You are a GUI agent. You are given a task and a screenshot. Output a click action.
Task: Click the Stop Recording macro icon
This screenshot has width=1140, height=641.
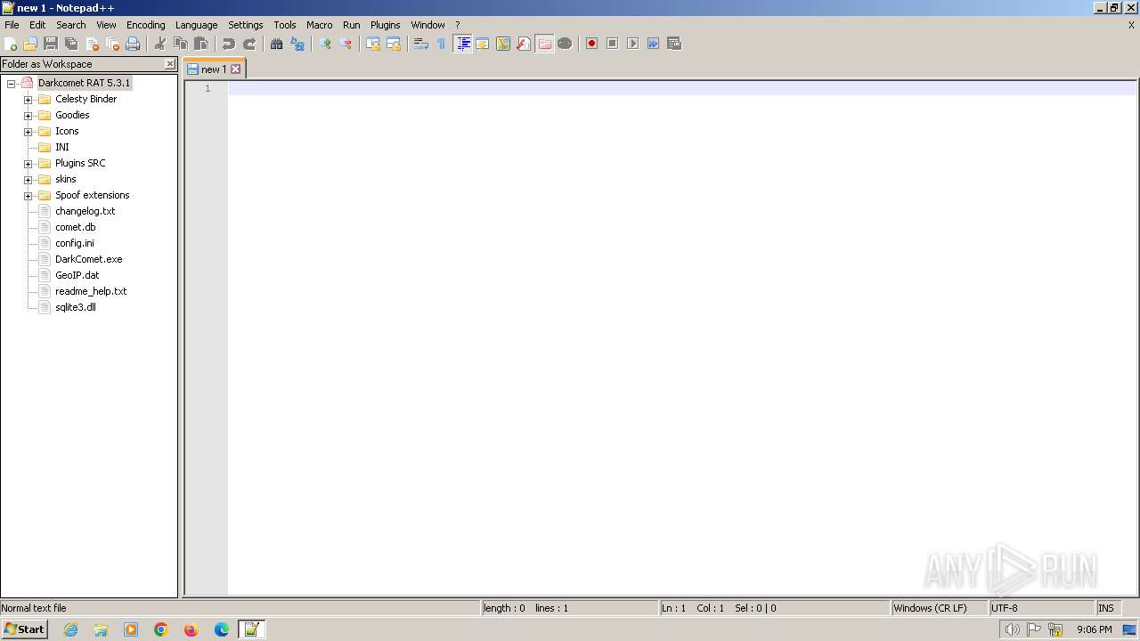[x=612, y=44]
